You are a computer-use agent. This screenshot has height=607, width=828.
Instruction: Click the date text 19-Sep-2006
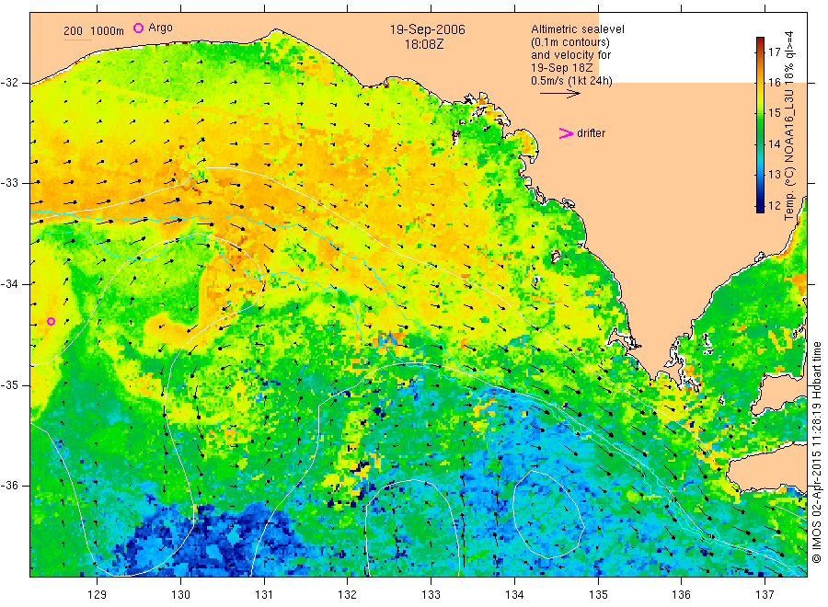427,29
